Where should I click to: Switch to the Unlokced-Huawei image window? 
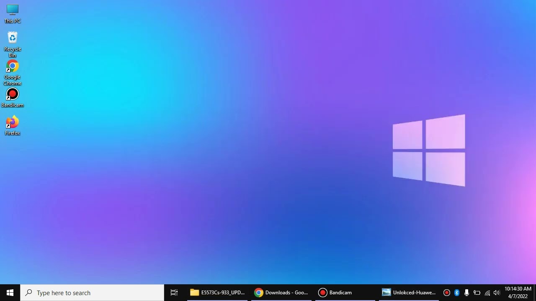click(x=409, y=293)
